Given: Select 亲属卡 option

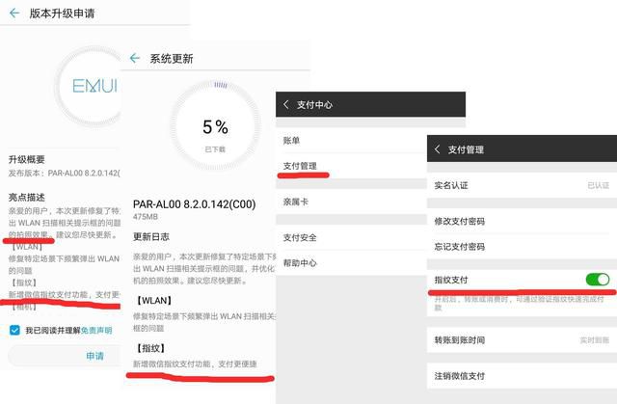Looking at the screenshot, I should [x=296, y=202].
